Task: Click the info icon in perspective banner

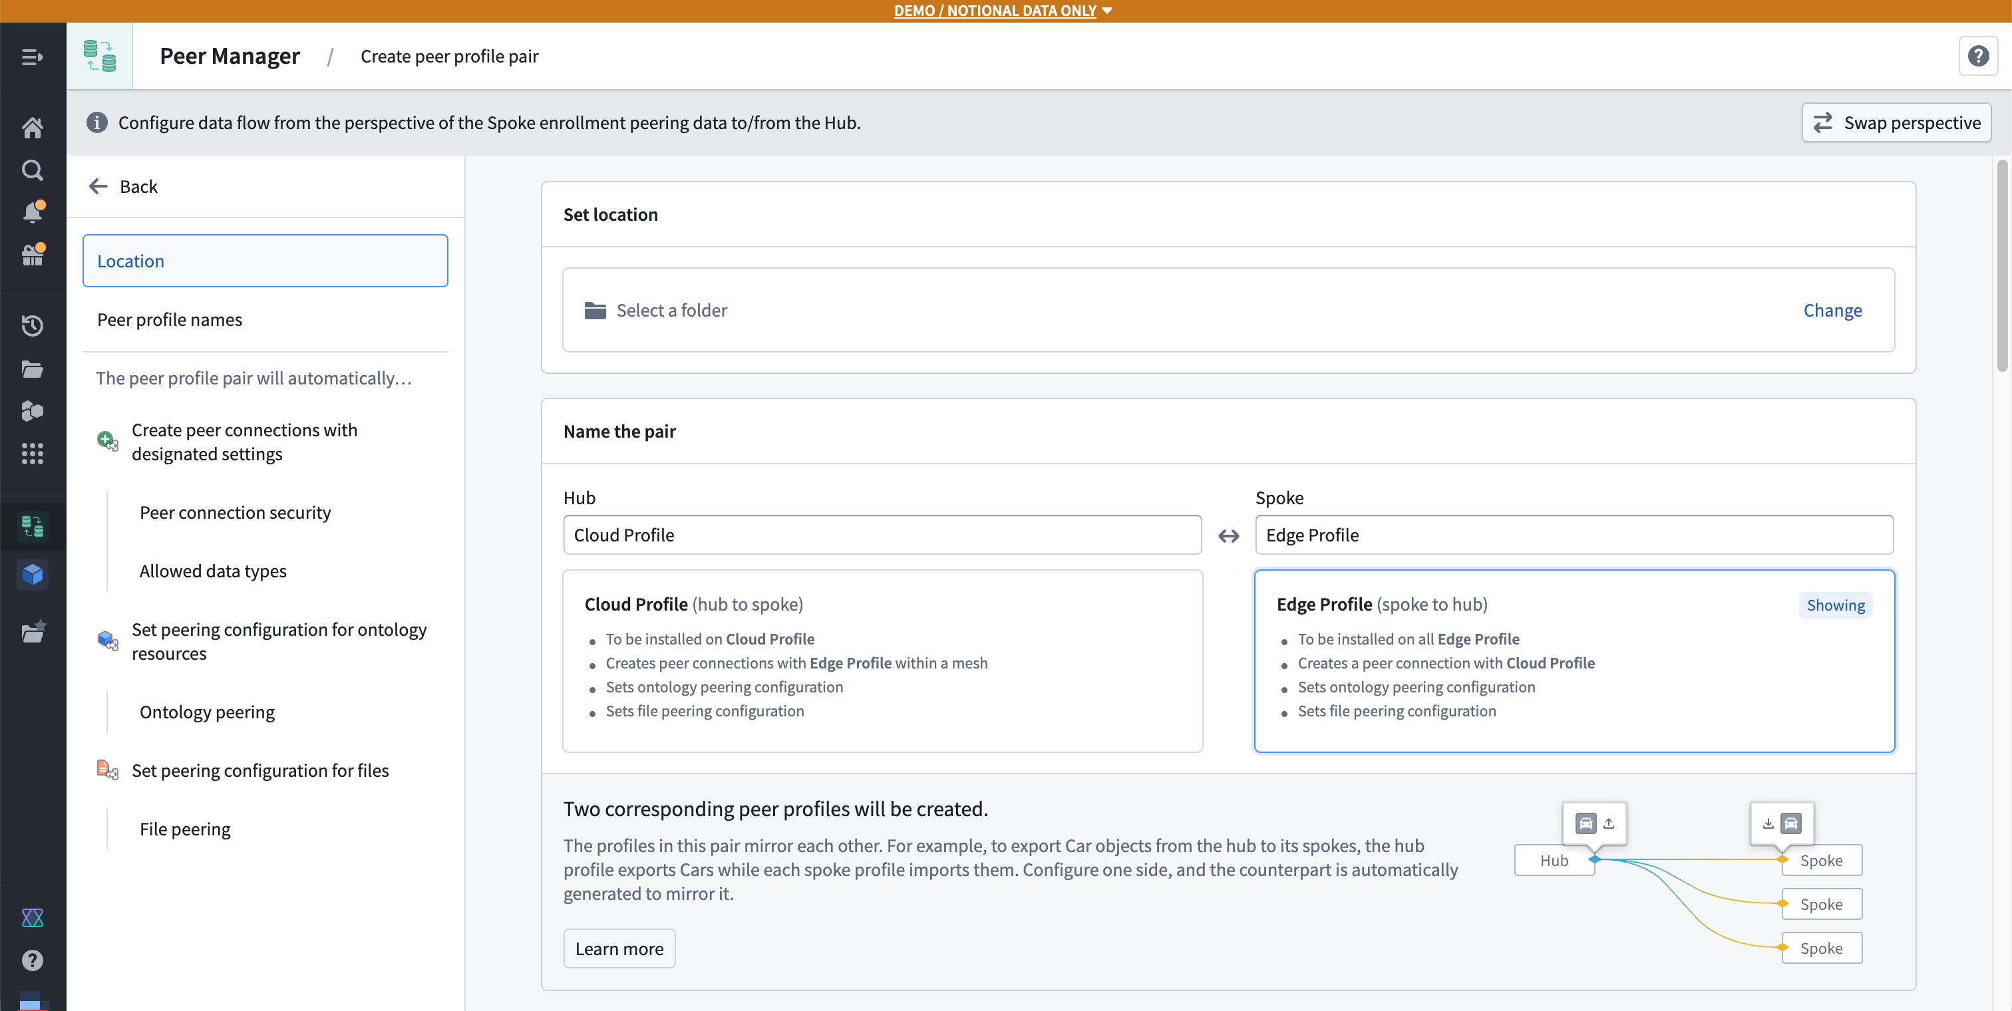Action: (97, 122)
